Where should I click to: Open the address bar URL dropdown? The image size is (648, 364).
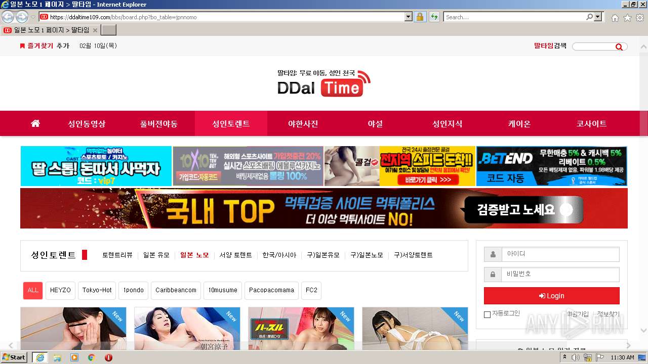pos(409,17)
